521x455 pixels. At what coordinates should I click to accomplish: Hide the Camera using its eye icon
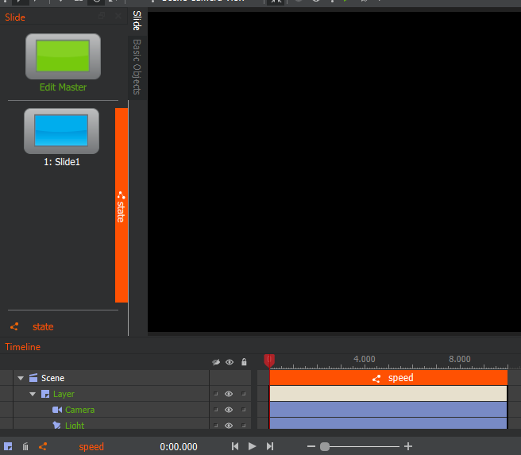[x=229, y=410]
